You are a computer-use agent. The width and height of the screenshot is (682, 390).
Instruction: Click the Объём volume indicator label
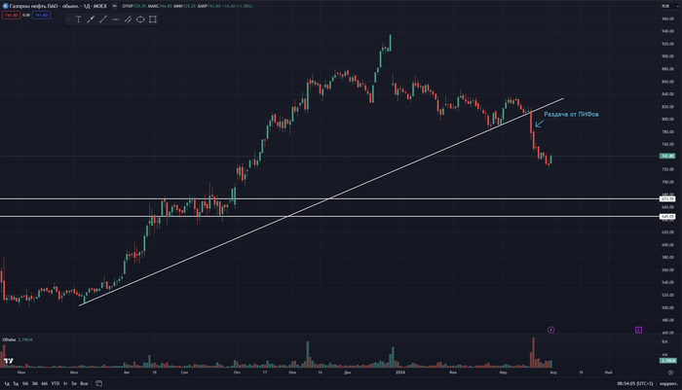(x=9, y=339)
